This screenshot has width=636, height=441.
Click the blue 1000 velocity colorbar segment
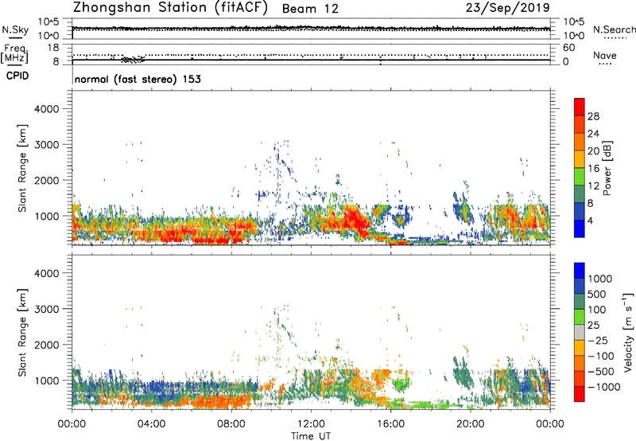[580, 271]
